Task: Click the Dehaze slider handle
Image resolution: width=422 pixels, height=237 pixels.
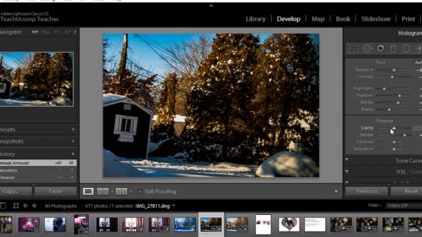Action: (x=404, y=135)
